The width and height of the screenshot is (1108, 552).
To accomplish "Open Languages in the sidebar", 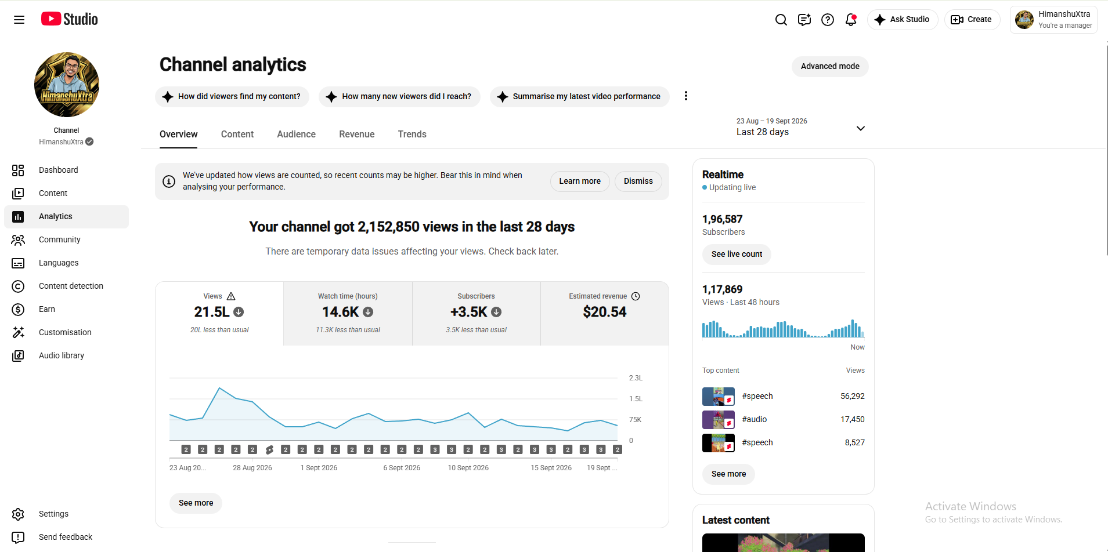I will (66, 263).
